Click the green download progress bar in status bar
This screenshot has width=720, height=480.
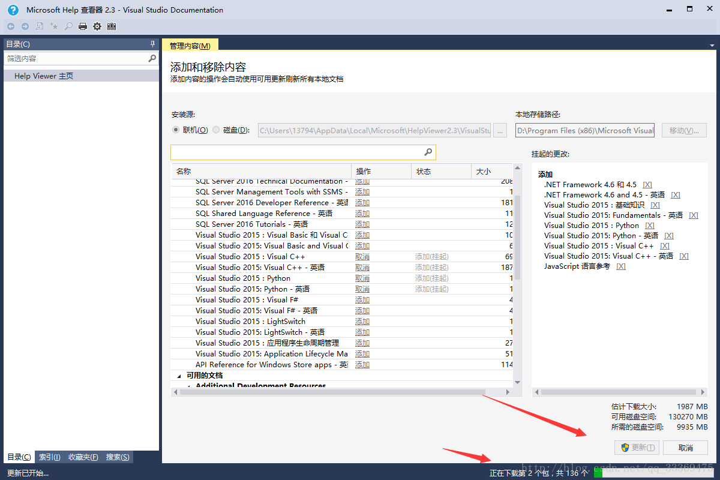coord(598,473)
